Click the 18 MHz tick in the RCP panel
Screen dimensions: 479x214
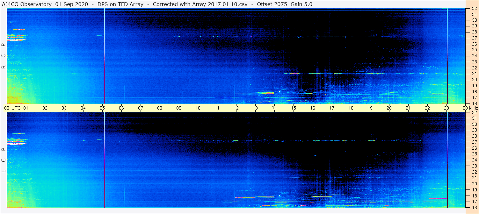[x=474, y=92]
